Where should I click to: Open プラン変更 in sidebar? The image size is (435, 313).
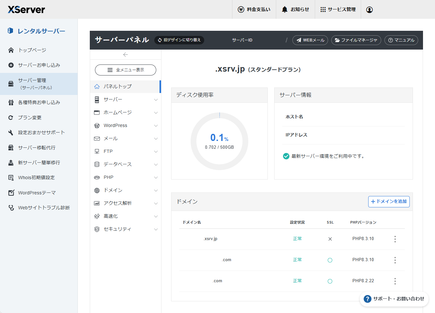[x=30, y=118]
